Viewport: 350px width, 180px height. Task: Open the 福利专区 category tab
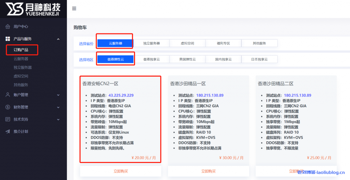(x=223, y=43)
